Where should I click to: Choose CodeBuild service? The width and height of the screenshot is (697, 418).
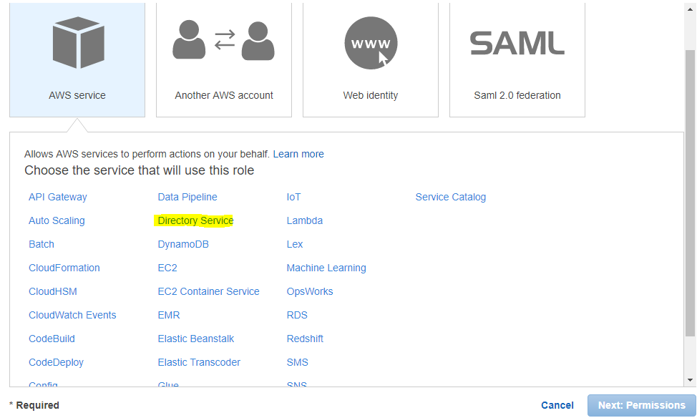52,339
